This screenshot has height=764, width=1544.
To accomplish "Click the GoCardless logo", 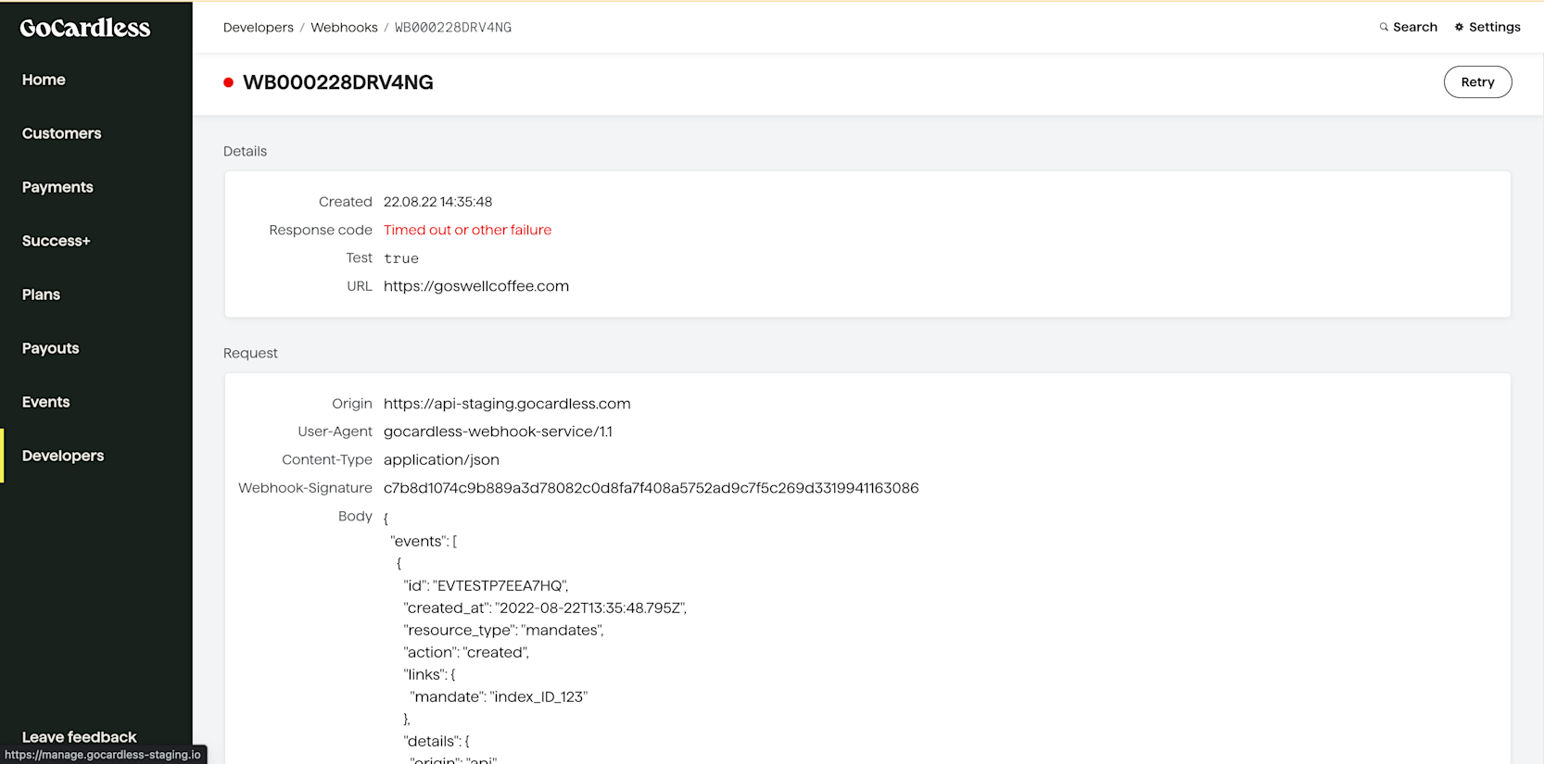I will [85, 28].
